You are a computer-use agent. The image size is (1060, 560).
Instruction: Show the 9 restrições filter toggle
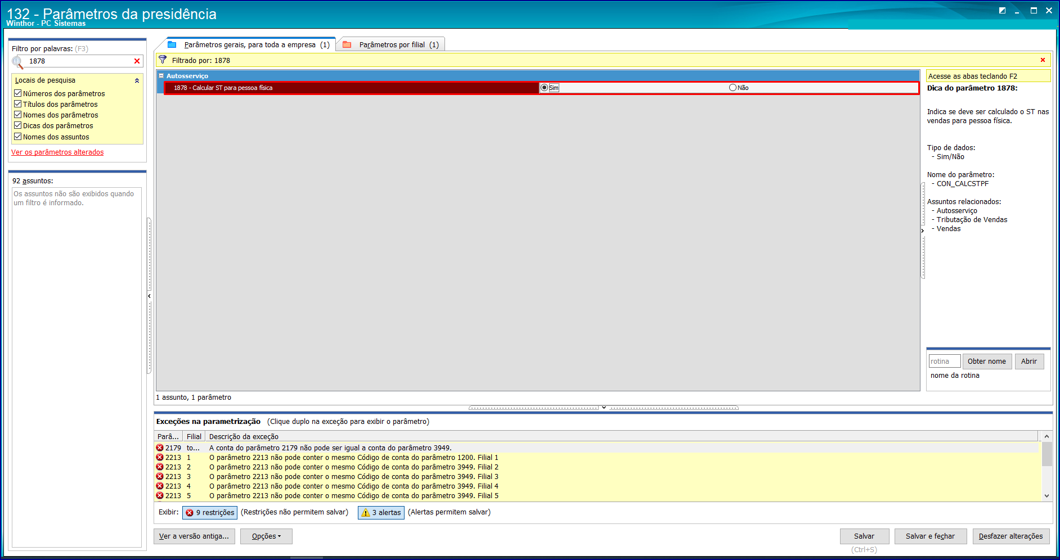(x=210, y=512)
